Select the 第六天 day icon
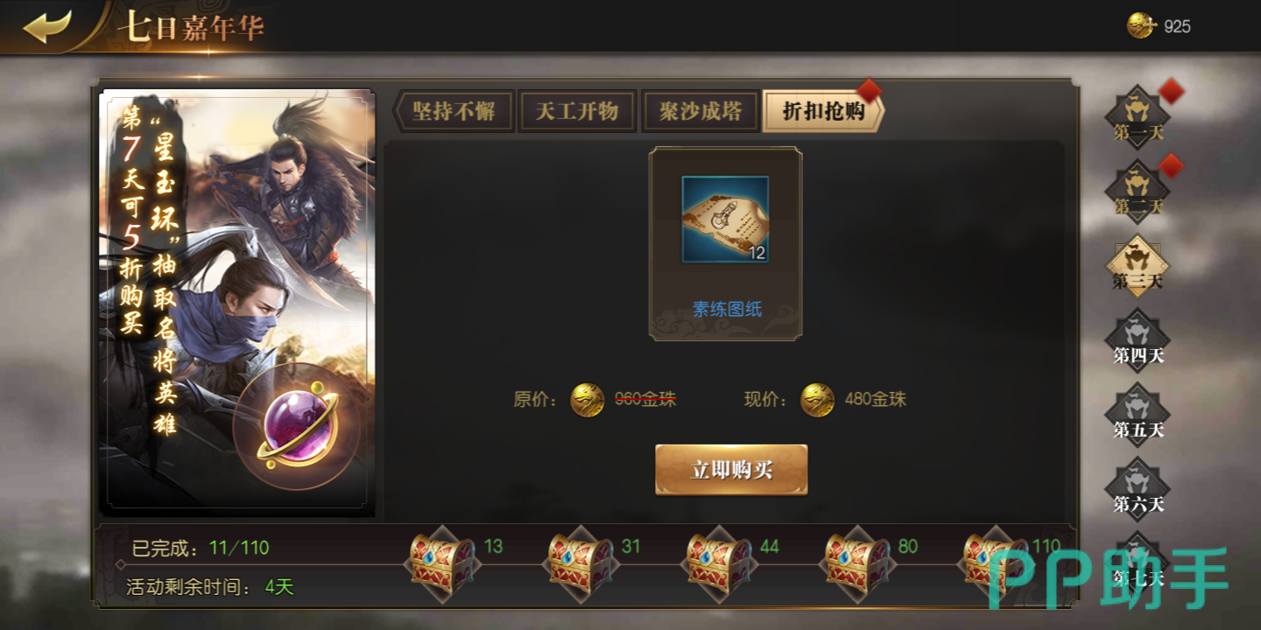This screenshot has height=630, width=1261. (x=1138, y=489)
